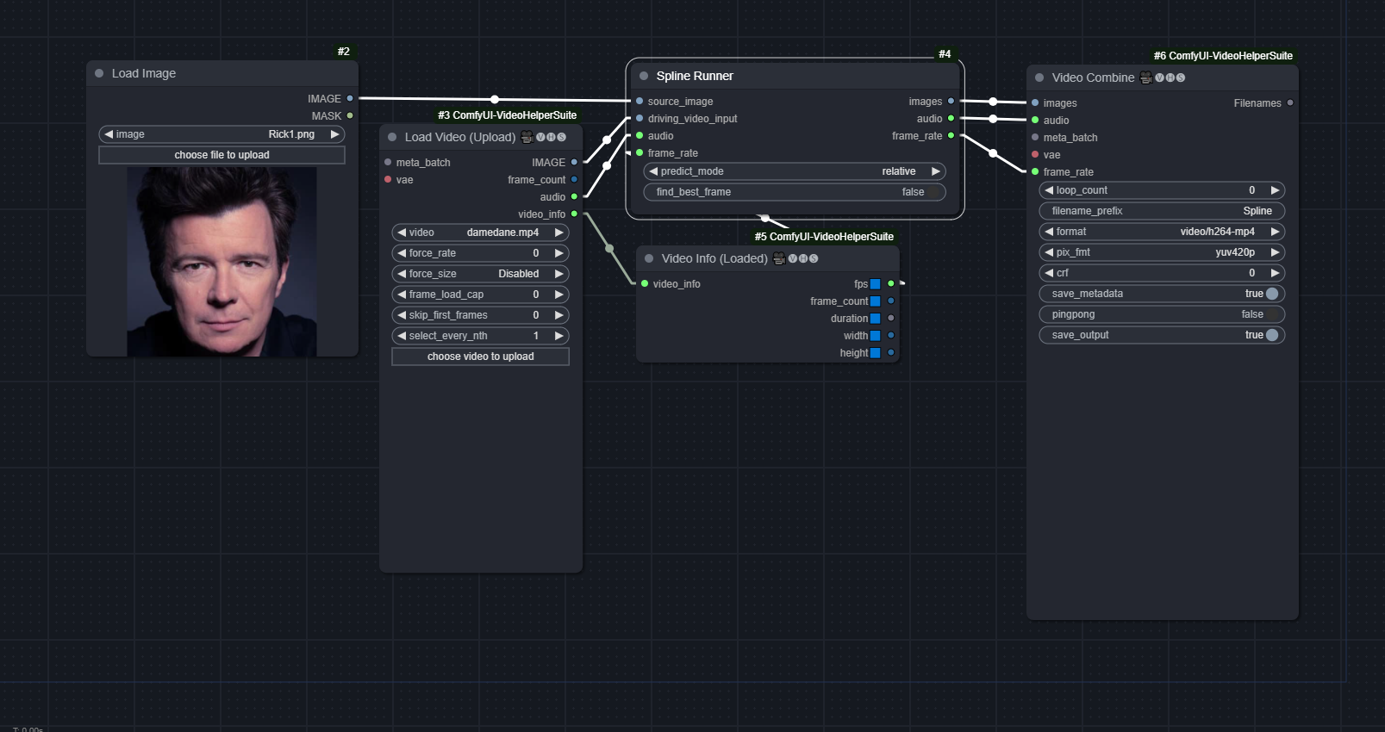Image resolution: width=1385 pixels, height=732 pixels.
Task: Click choose video to upload button
Action: click(481, 357)
